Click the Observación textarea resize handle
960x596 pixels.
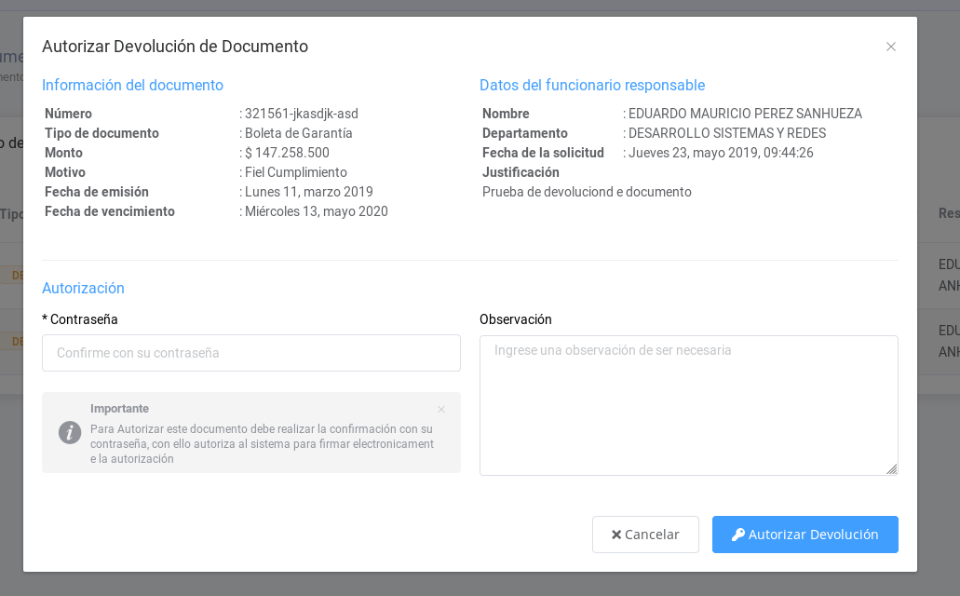coord(892,469)
